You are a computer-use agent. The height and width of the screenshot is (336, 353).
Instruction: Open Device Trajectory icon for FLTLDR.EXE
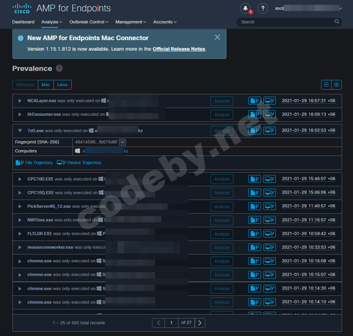[x=270, y=233]
